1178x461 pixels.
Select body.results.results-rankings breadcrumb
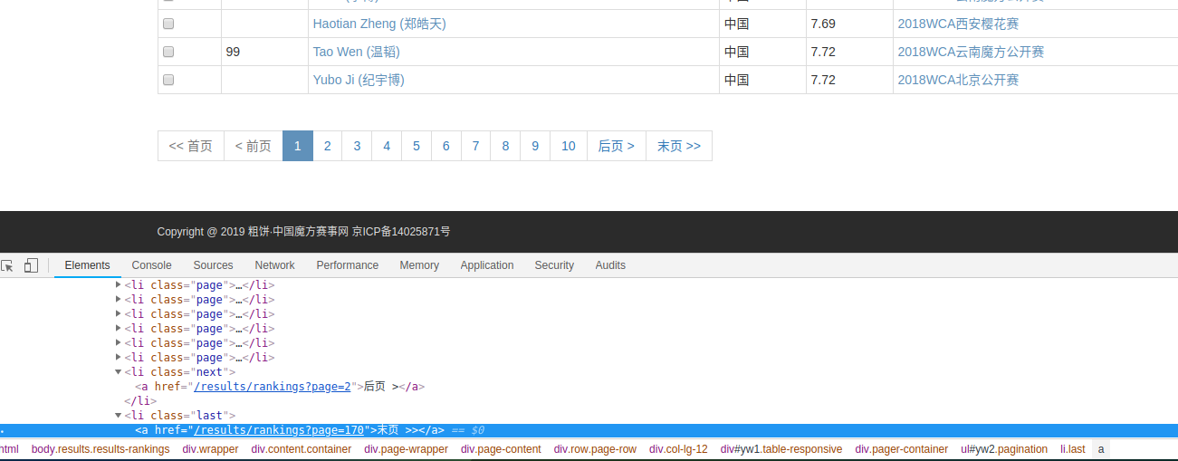101,449
